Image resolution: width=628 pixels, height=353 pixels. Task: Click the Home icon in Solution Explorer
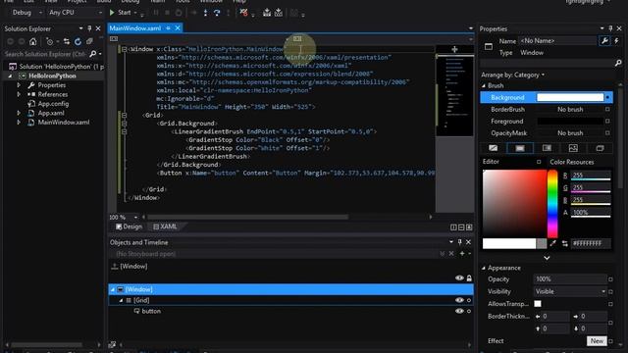point(32,41)
